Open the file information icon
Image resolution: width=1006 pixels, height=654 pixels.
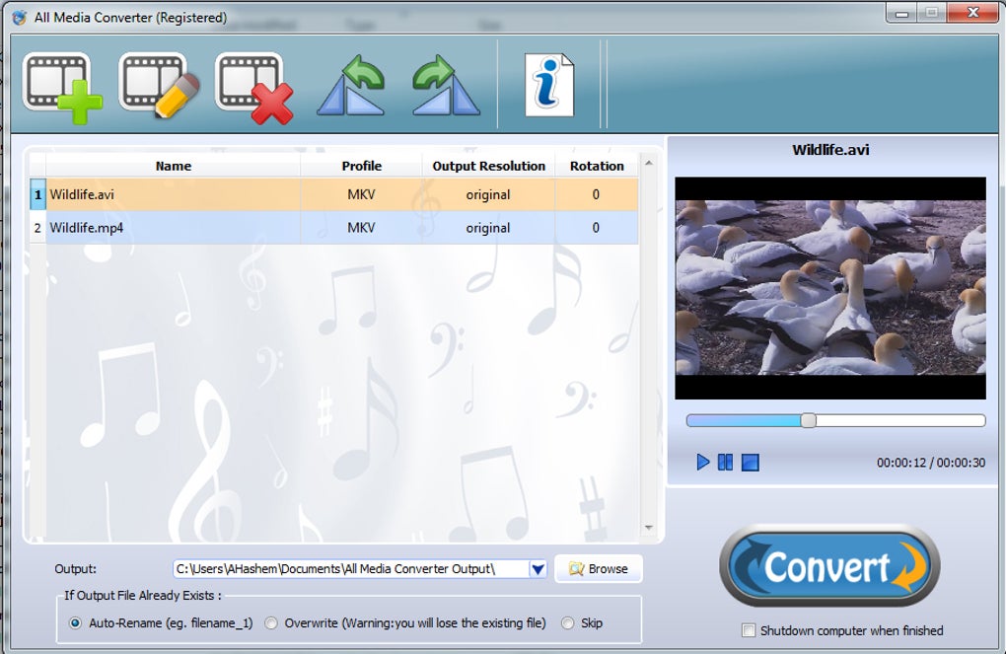tap(549, 86)
